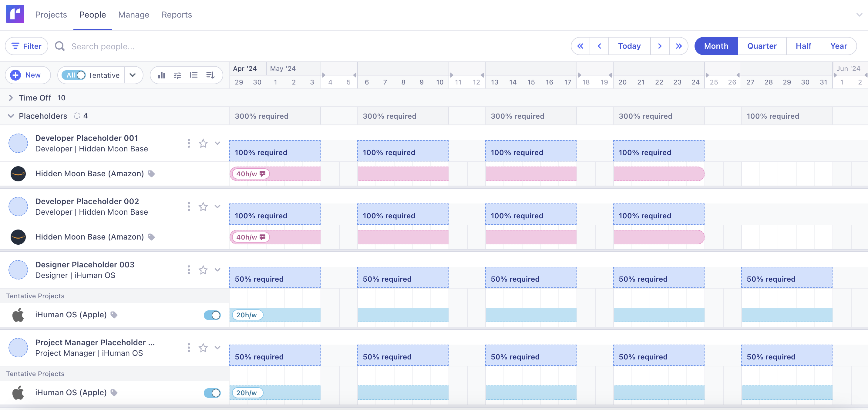This screenshot has height=410, width=868.
Task: Click the sliders settings icon in the toolbar
Action: (178, 75)
